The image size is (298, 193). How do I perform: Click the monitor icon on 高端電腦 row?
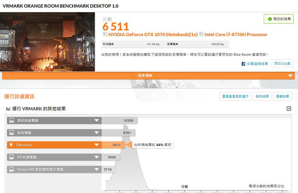[x=12, y=133]
